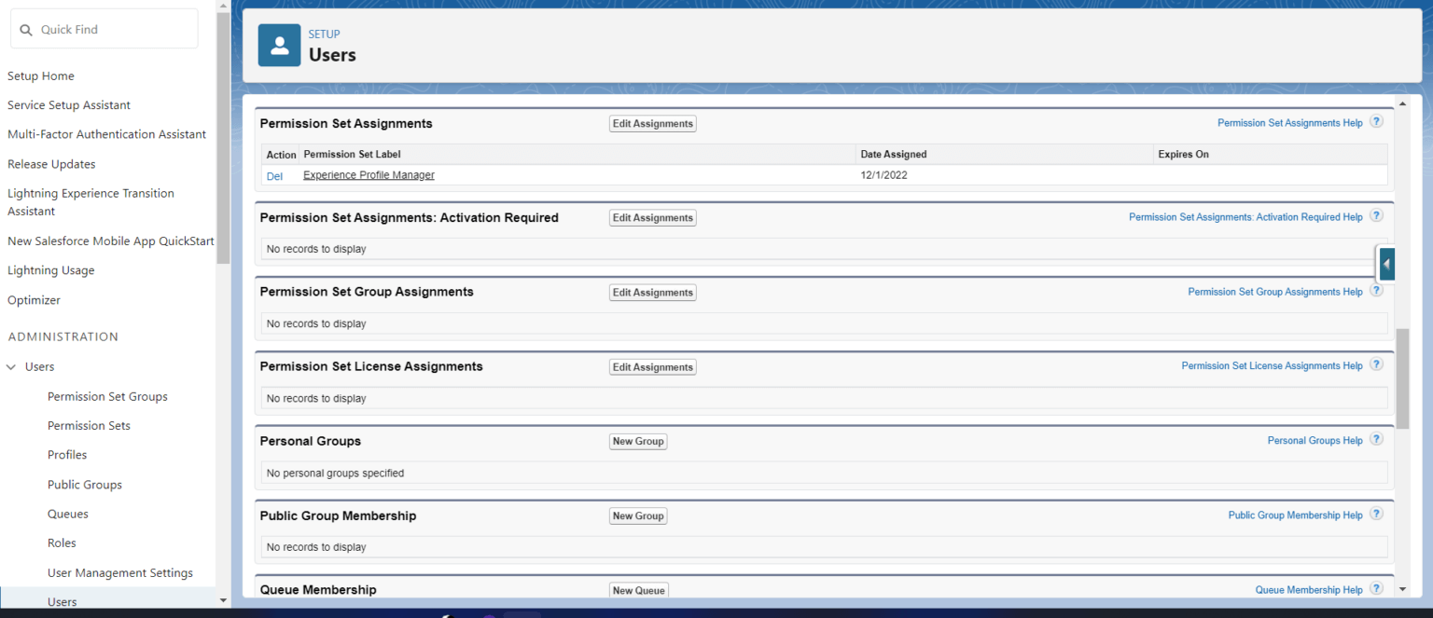Click the Users setup header icon

[279, 44]
